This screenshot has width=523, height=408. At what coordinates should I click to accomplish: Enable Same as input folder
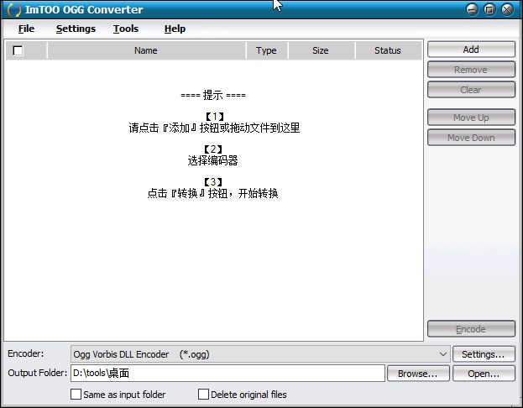(x=76, y=395)
